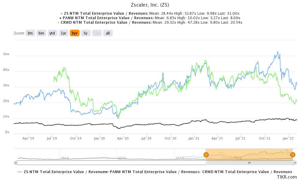
Task: Expand the view to all historical data
Action: 107,33
